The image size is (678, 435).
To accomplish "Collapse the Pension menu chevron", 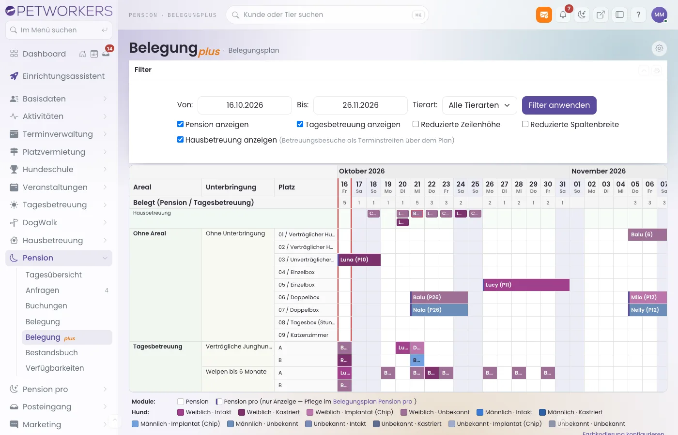I will 105,258.
